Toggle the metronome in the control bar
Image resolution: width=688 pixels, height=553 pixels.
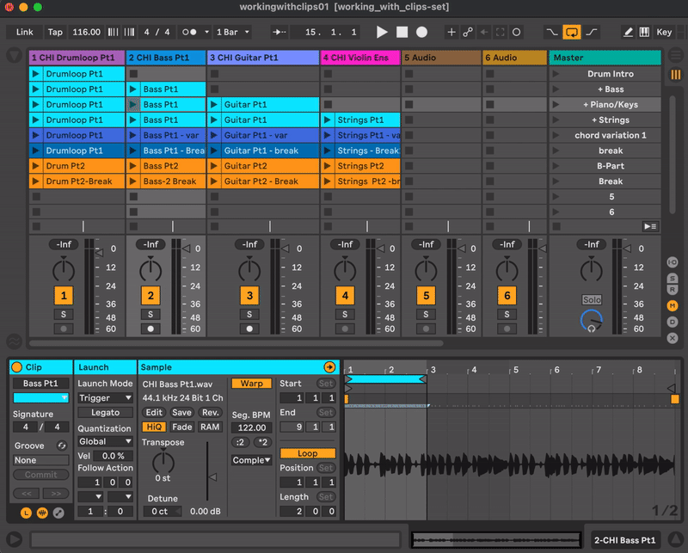pos(191,32)
